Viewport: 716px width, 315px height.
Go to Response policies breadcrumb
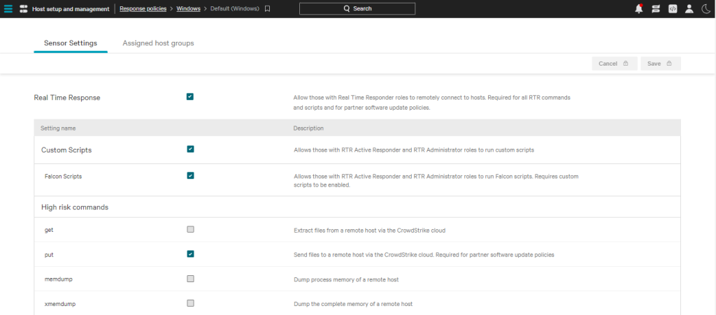tap(143, 8)
